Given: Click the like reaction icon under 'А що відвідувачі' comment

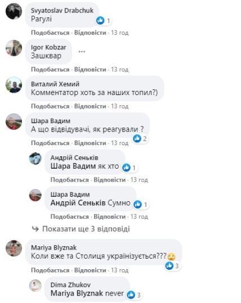Looking at the screenshot, I should click(x=137, y=138).
